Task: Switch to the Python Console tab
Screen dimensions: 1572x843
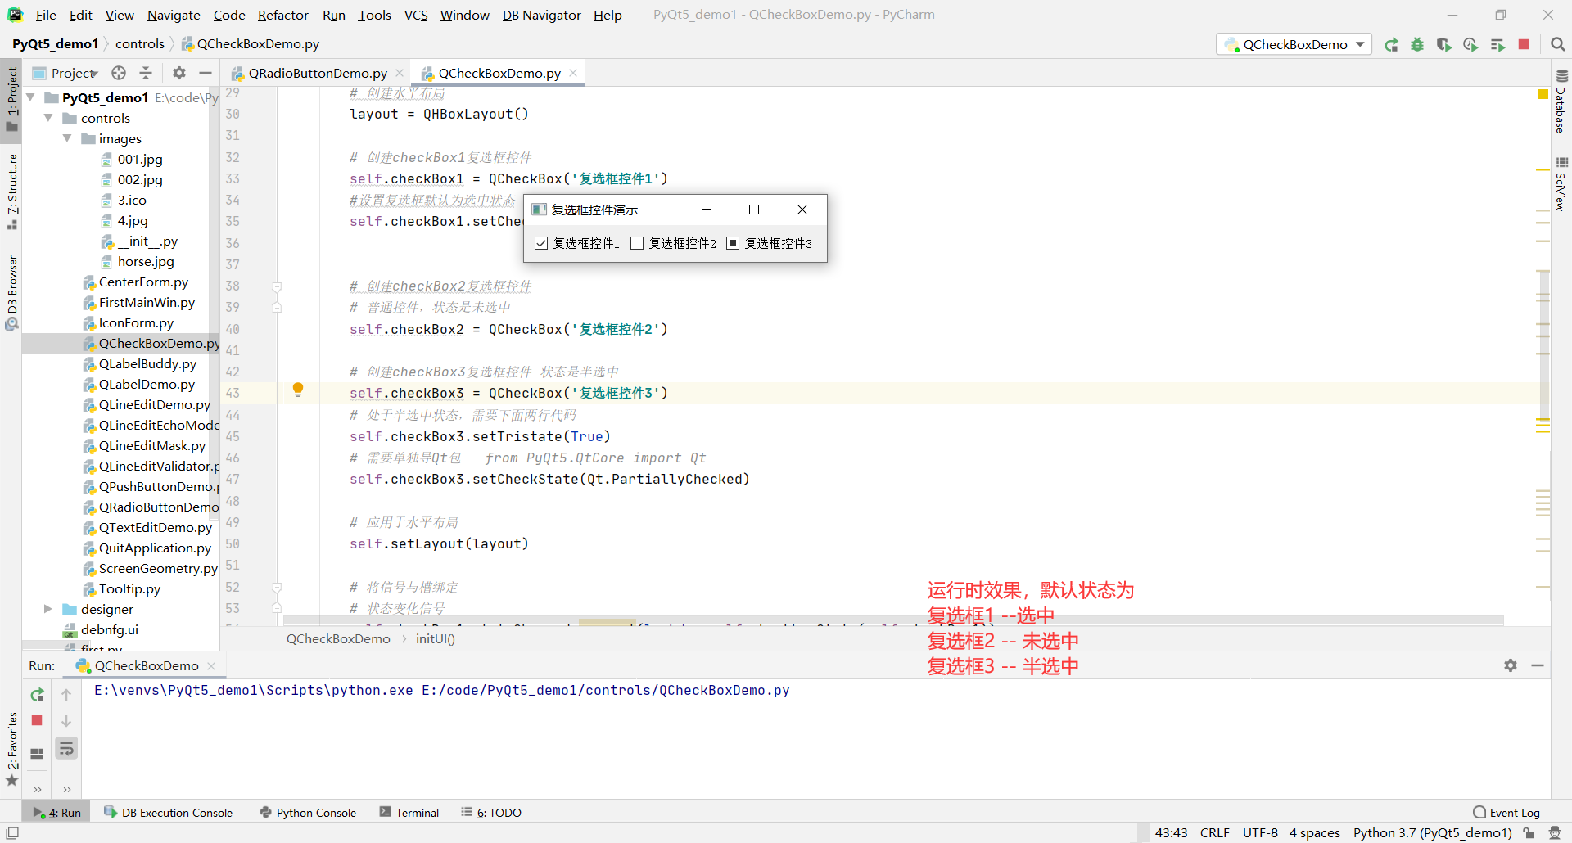Action: [308, 813]
